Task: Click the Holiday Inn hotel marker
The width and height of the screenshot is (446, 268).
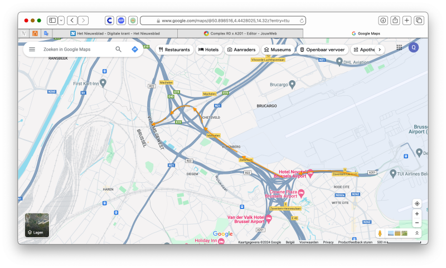Action: [x=221, y=241]
